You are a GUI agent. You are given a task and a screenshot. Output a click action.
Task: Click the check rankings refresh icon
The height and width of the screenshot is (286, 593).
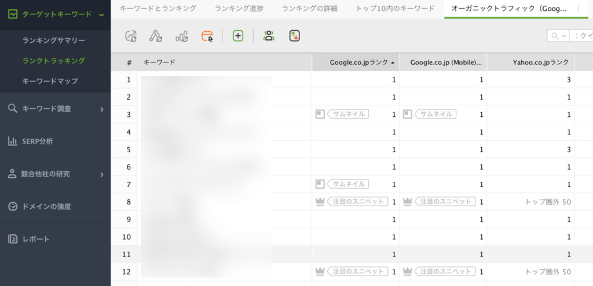[131, 36]
